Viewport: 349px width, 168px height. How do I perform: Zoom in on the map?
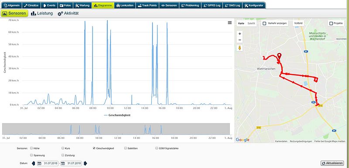[240, 34]
